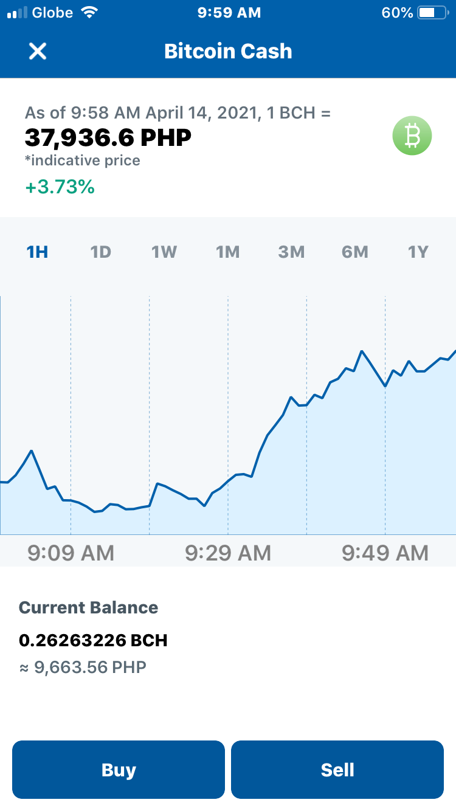Screen dimensions: 456x811
Task: Show the 3M price chart
Action: 291,252
